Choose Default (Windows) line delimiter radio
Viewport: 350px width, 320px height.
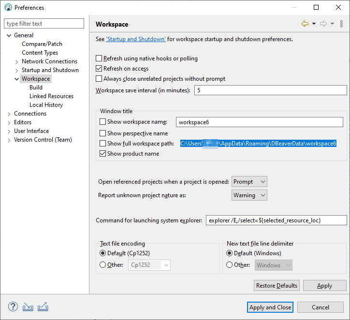click(229, 253)
